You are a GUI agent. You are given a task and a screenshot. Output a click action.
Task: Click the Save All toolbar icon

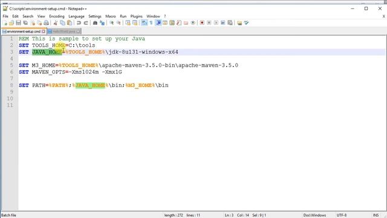25,23
